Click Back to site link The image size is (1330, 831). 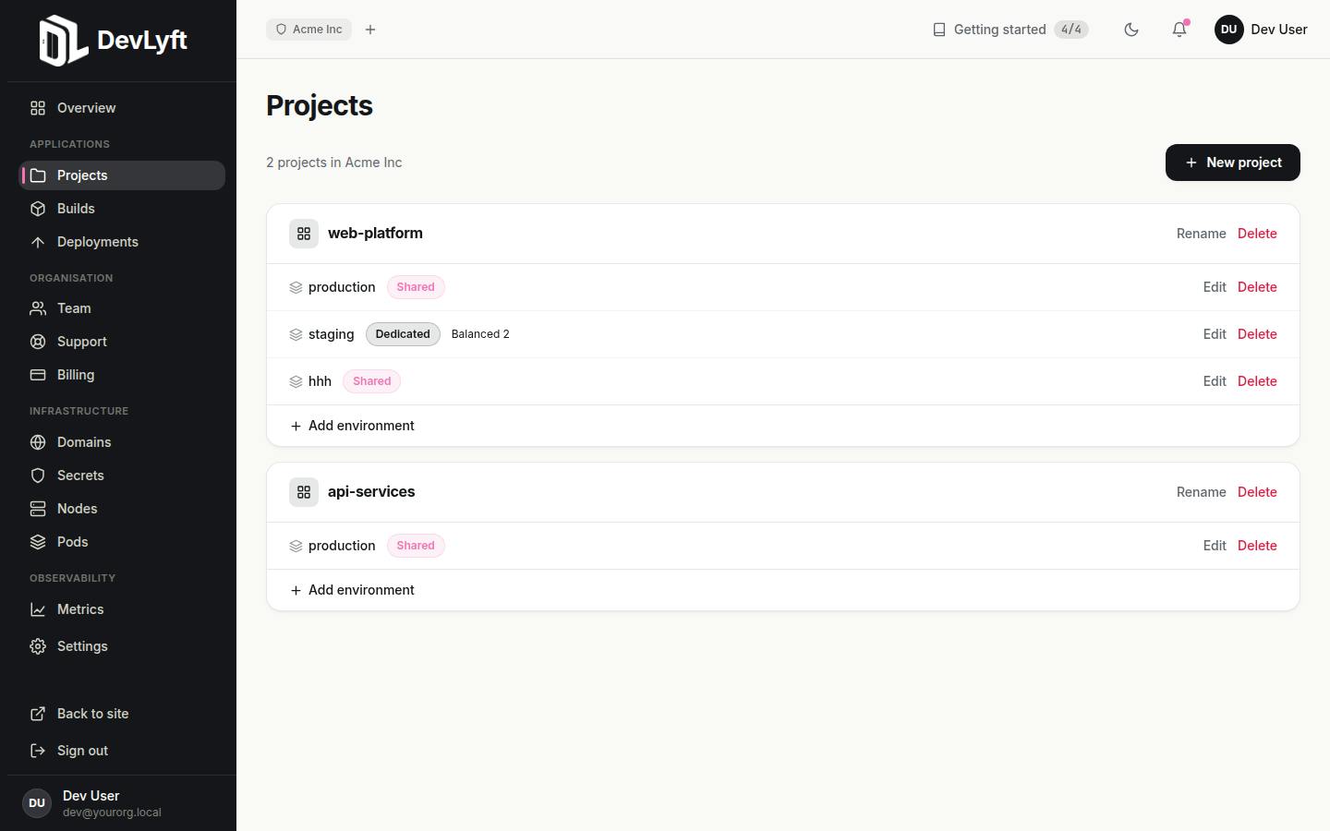pos(122,714)
